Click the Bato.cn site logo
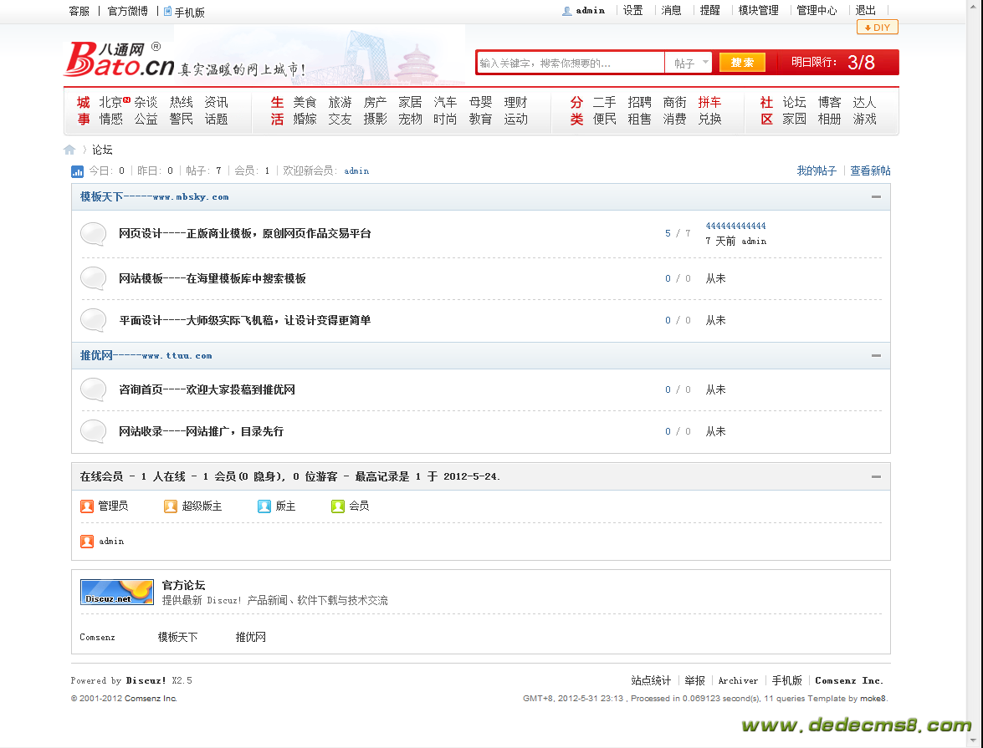The width and height of the screenshot is (983, 748). (x=119, y=59)
